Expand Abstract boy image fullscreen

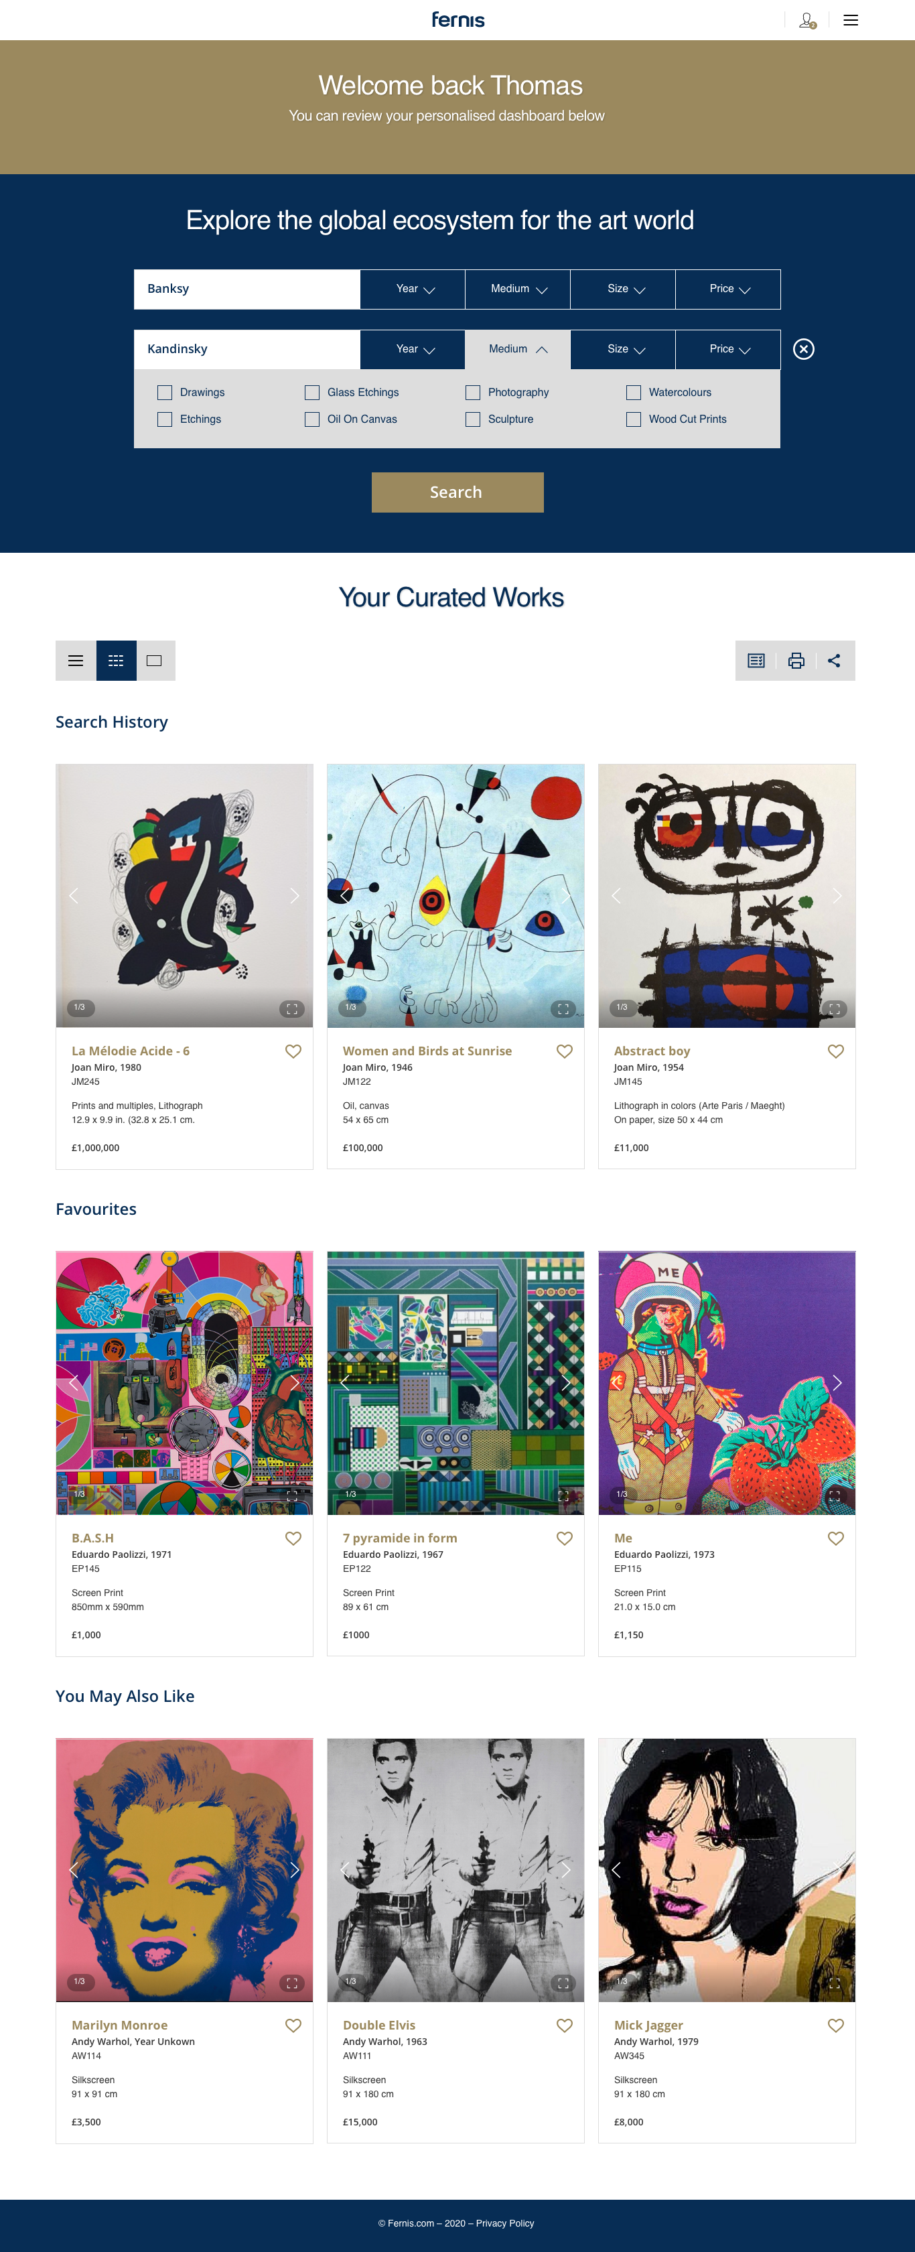(835, 1009)
